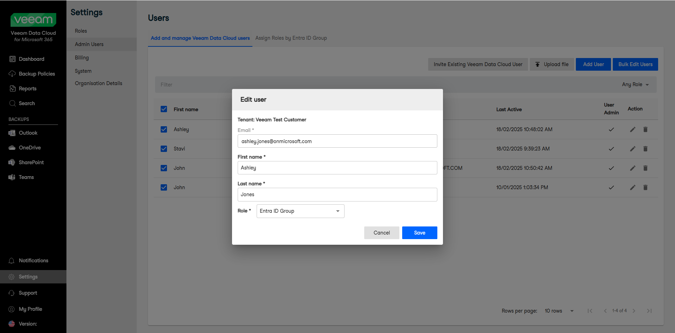
Task: Uncheck the checkbox in 10:50:42 AM row
Action: (164, 168)
